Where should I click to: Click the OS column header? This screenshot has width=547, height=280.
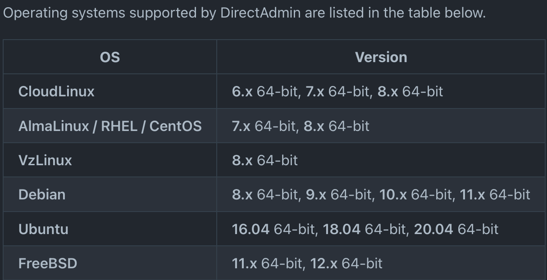[x=110, y=57]
